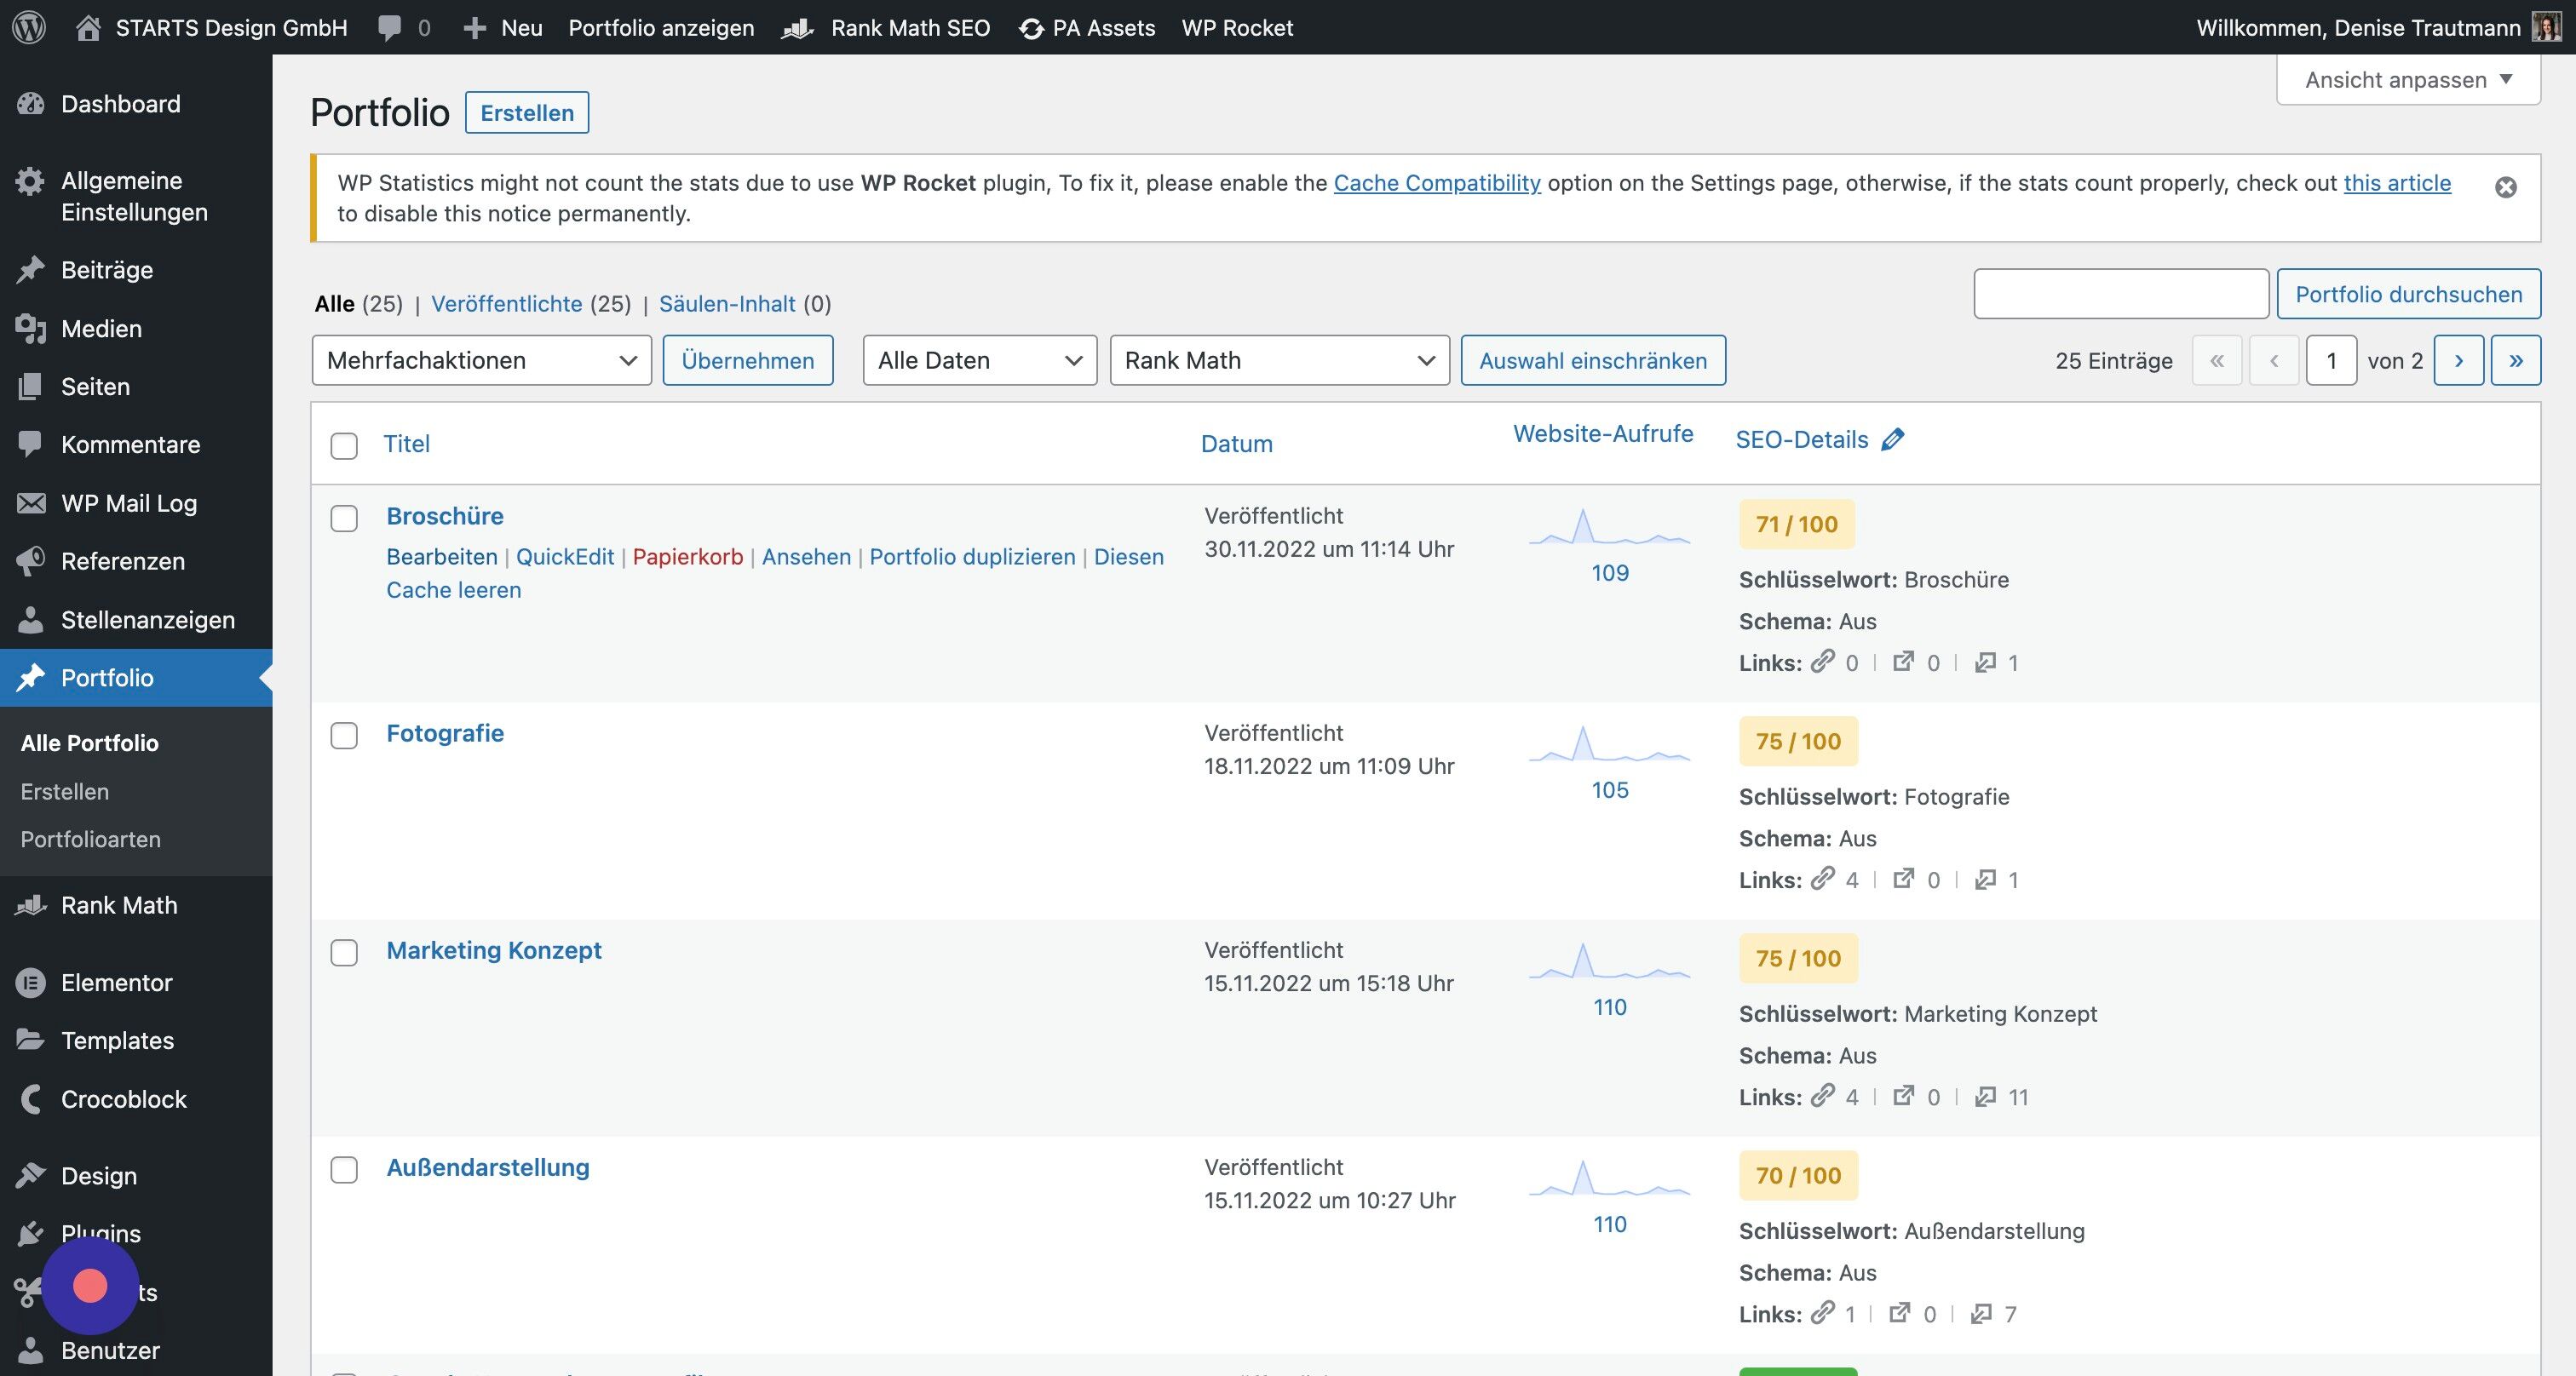
Task: Click the views sparkline chart for Broschüre
Action: click(x=1609, y=526)
